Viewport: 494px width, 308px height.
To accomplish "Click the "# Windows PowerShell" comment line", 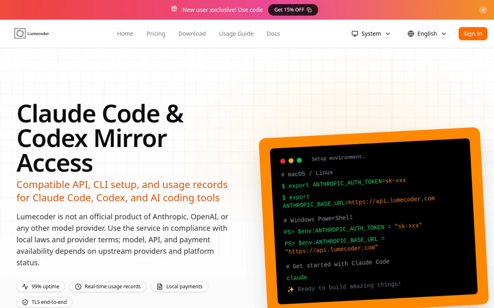I will (318, 219).
